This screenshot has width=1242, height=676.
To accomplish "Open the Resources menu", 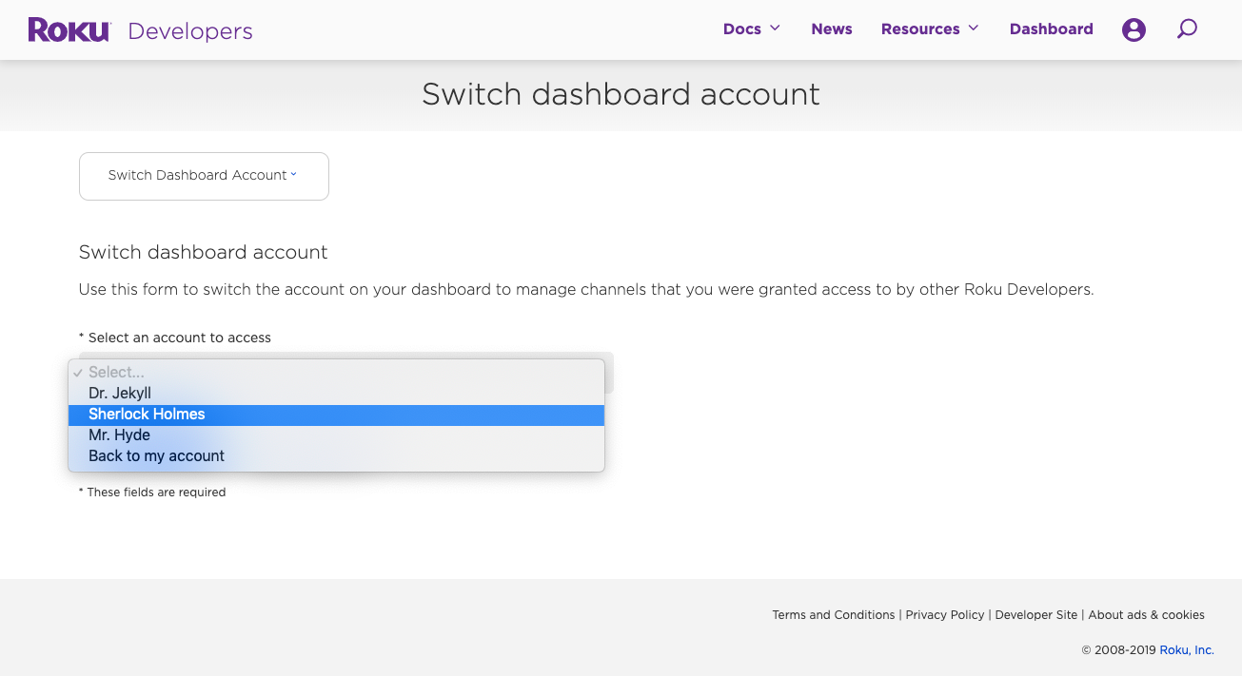I will pos(920,29).
